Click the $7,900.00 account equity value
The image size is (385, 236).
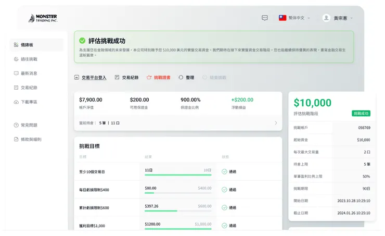coord(91,100)
